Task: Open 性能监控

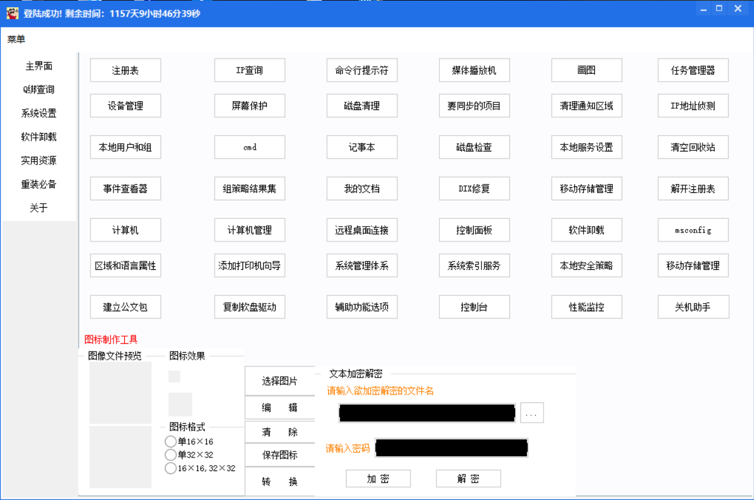Action: click(x=587, y=307)
